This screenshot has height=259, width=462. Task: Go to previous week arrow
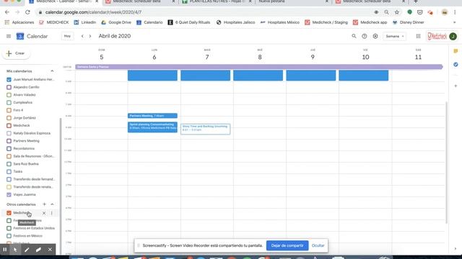coord(82,36)
